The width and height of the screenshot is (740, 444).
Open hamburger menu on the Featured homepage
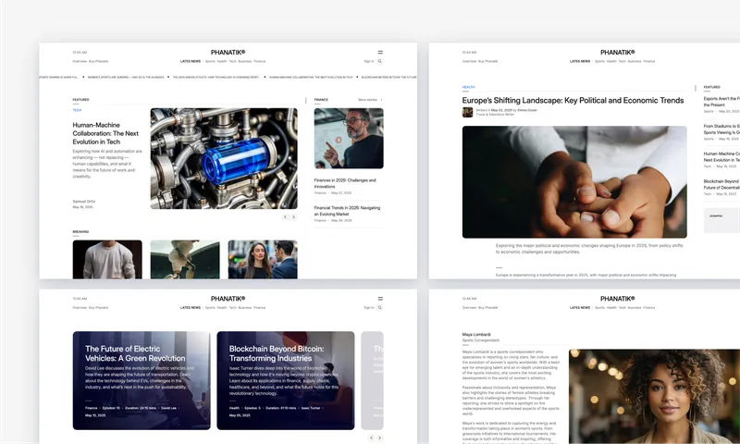[380, 53]
